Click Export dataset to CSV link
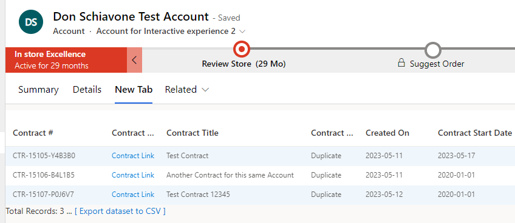515x223 pixels. coord(120,211)
